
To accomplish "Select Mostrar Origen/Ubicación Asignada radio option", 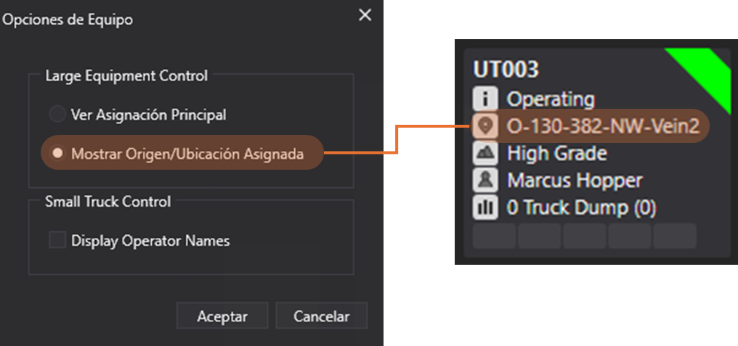I will tap(57, 153).
